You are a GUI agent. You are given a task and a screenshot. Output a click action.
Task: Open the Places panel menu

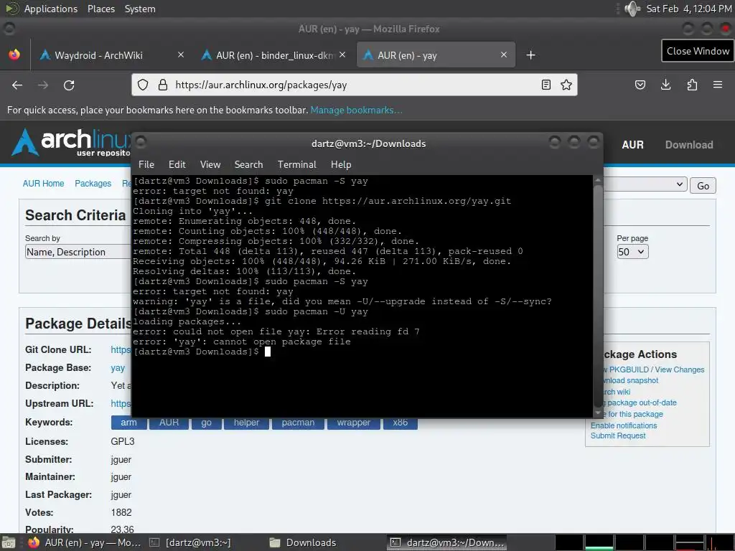point(101,9)
